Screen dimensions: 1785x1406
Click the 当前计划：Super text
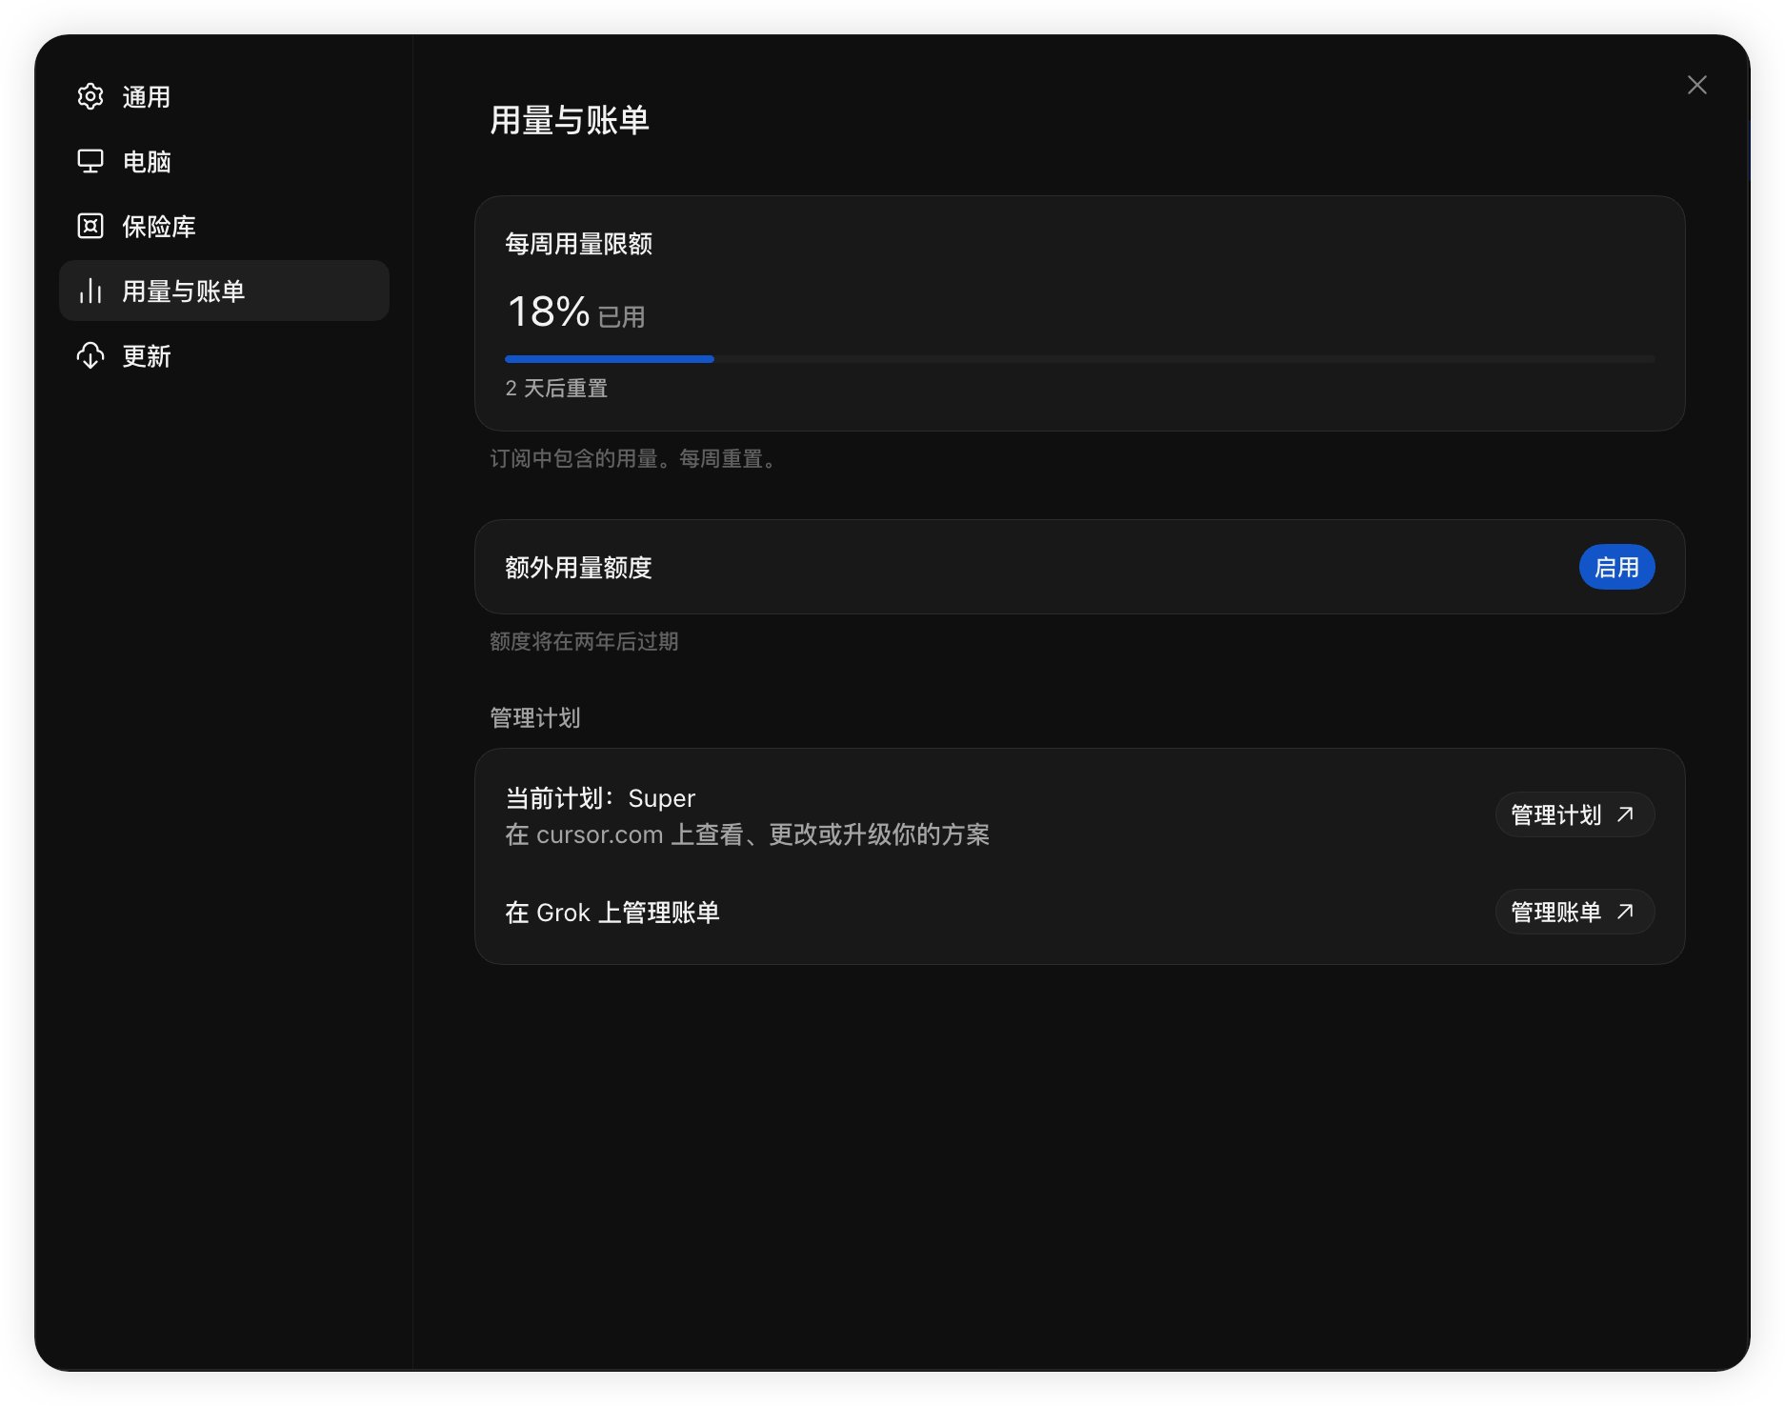pos(600,797)
